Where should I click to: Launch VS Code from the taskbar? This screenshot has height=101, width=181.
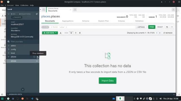point(32,98)
